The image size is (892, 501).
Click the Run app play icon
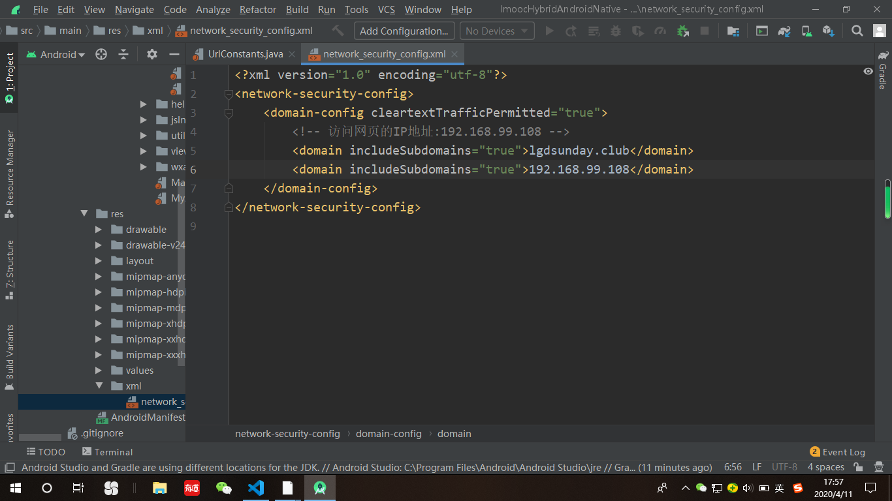pos(549,31)
